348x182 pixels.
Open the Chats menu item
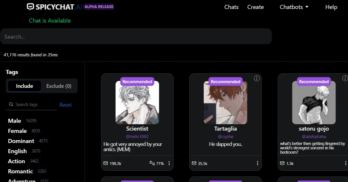point(231,7)
